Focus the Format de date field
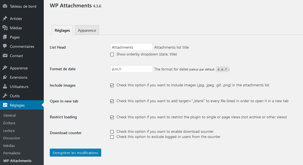Image resolution: width=303 pixels, height=165 pixels. 132,69
